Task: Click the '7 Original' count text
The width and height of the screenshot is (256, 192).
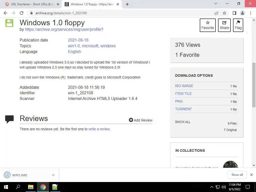Action: pyautogui.click(x=230, y=130)
